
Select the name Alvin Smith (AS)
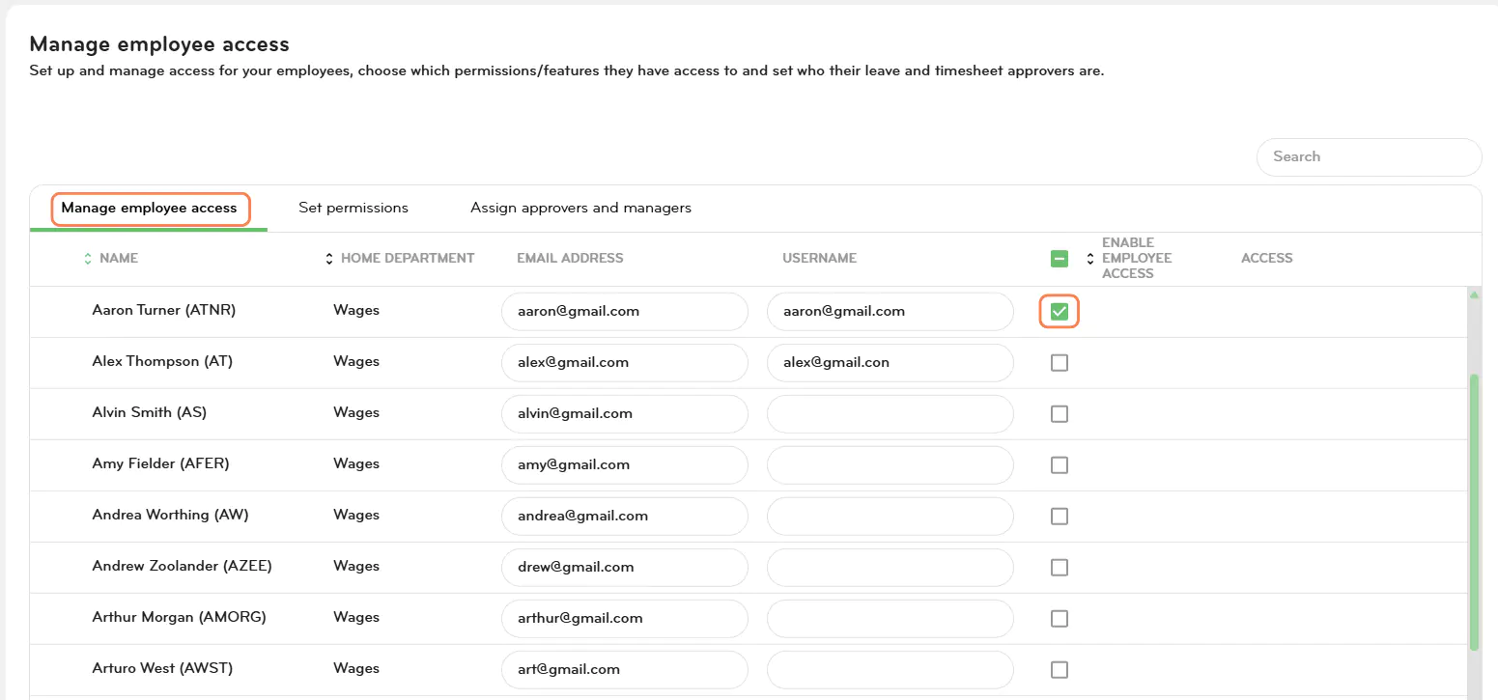(x=150, y=413)
